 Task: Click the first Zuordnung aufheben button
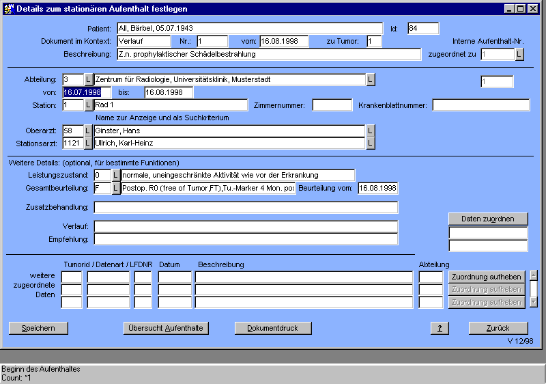(x=487, y=277)
